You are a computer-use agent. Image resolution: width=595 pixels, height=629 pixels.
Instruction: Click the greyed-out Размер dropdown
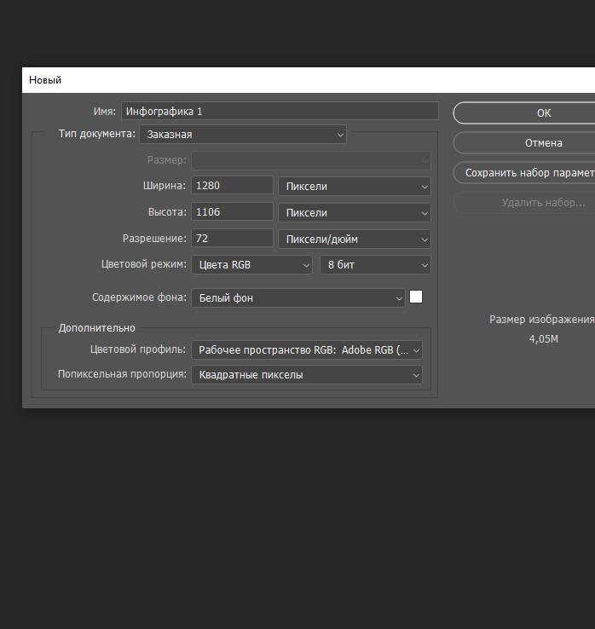click(310, 160)
